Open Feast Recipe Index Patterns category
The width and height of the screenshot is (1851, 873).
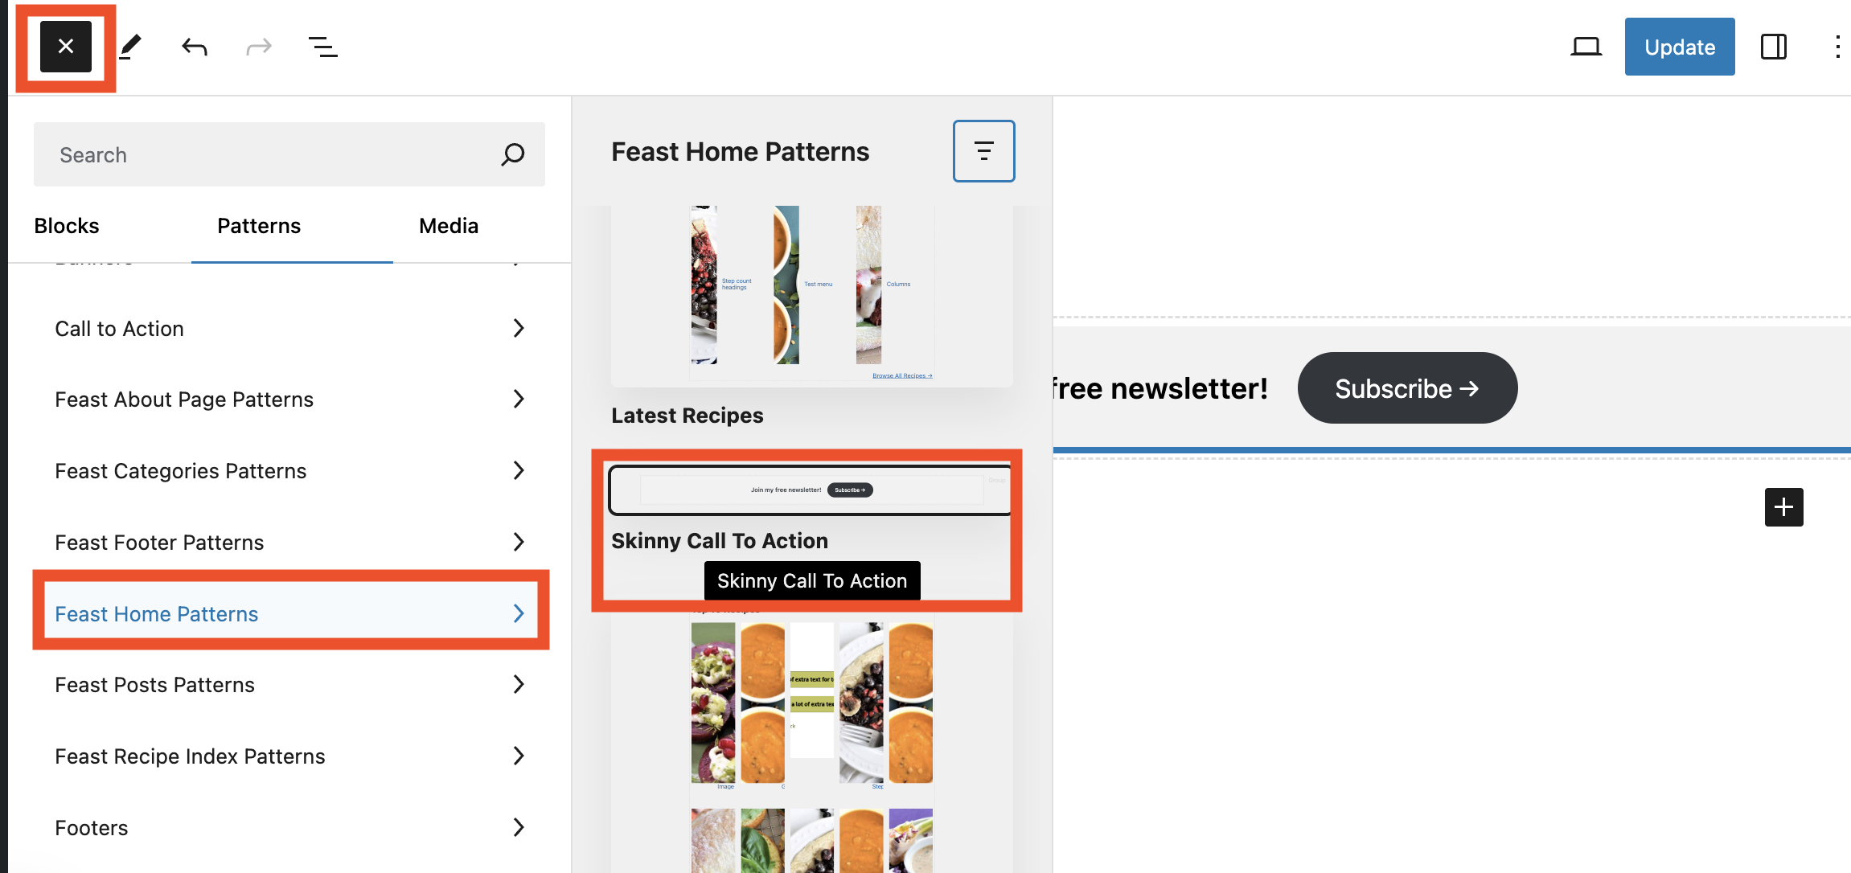click(x=289, y=756)
